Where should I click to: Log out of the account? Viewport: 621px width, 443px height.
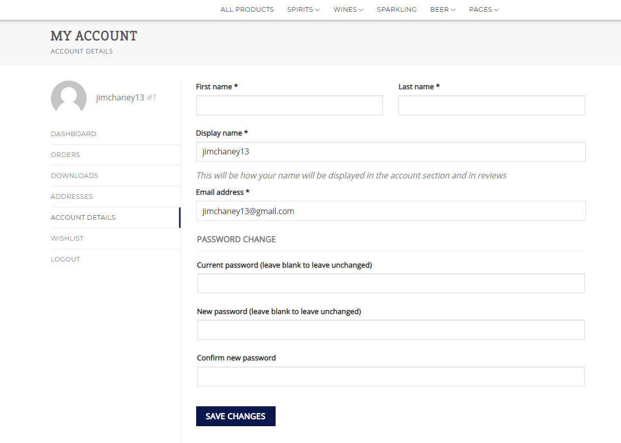tap(65, 259)
